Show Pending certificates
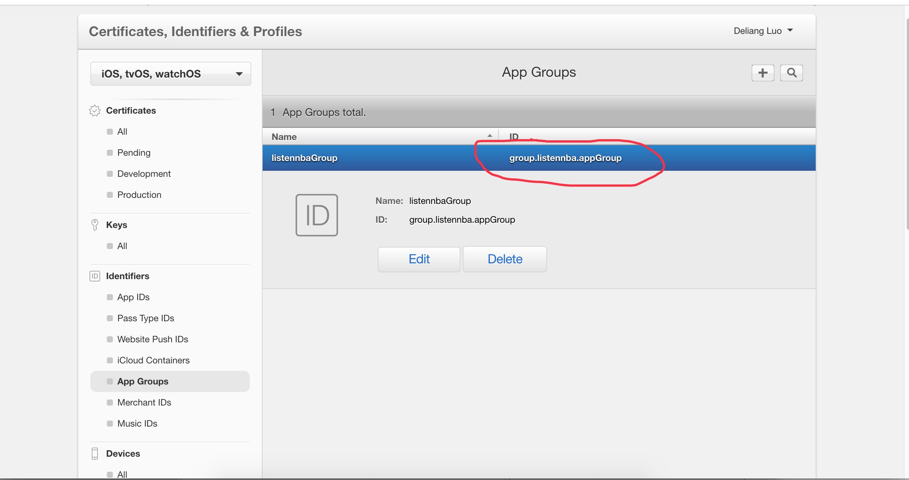 [x=134, y=153]
